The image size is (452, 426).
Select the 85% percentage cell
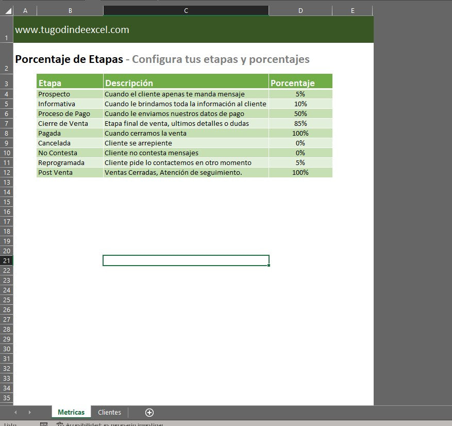pyautogui.click(x=300, y=123)
